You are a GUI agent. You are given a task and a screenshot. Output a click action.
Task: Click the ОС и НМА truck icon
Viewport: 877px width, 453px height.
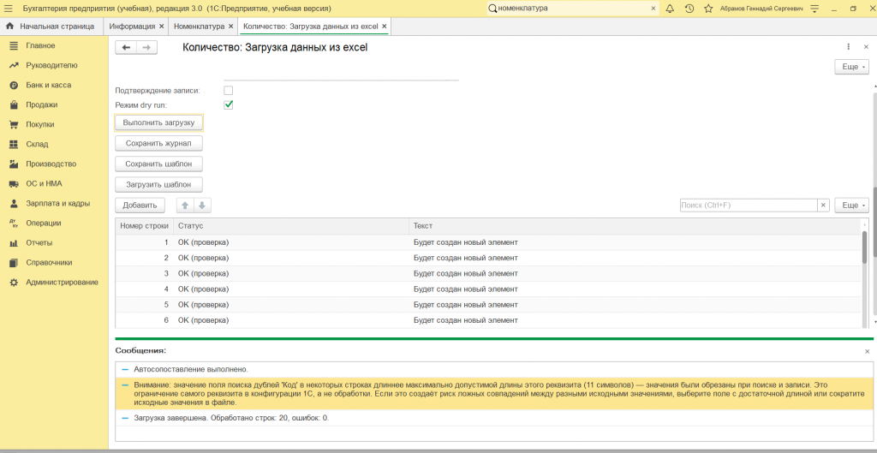tap(14, 183)
